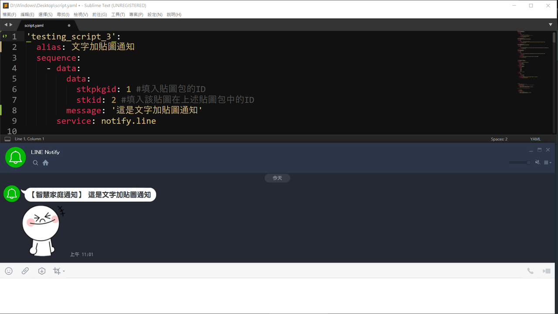Attach a file with paperclip icon
The width and height of the screenshot is (558, 314).
25,271
